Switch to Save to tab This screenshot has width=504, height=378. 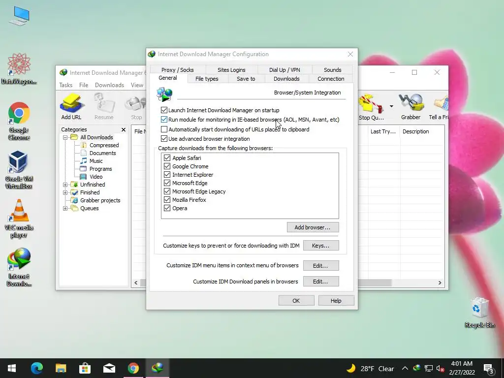246,79
